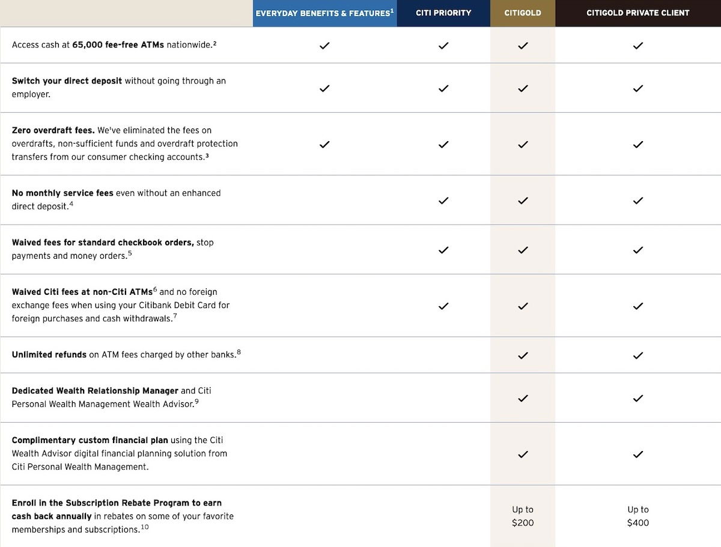This screenshot has height=547, width=721.
Task: Click Citigold checkmark for no monthly service fees
Action: coord(523,201)
